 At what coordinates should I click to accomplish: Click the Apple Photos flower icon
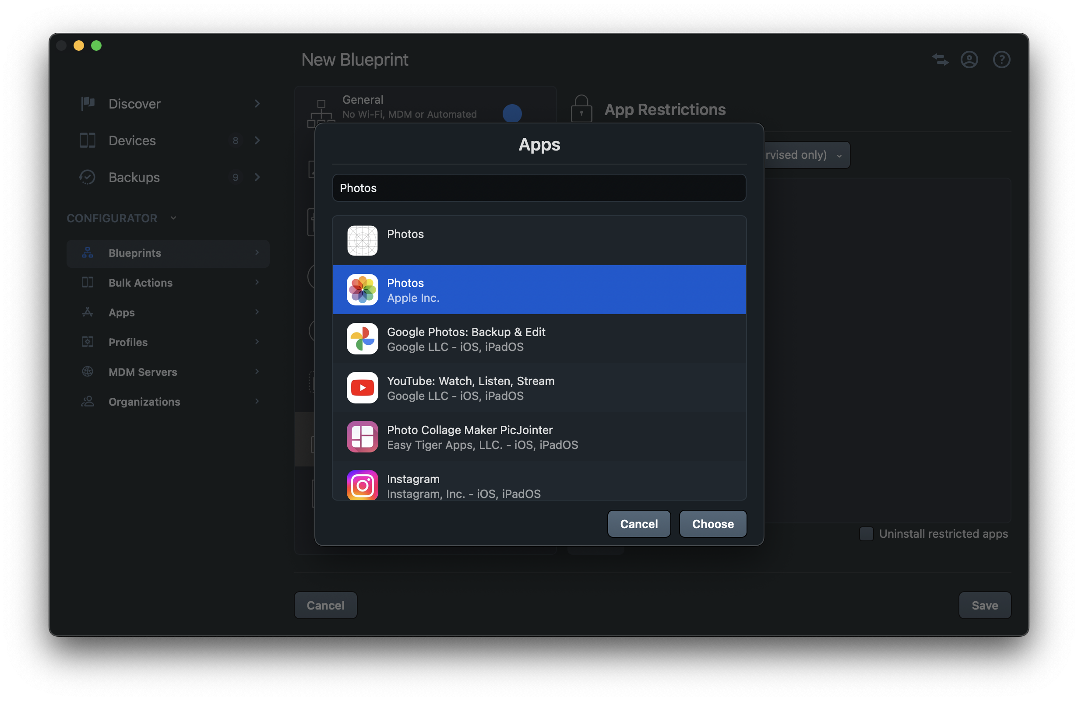tap(363, 290)
